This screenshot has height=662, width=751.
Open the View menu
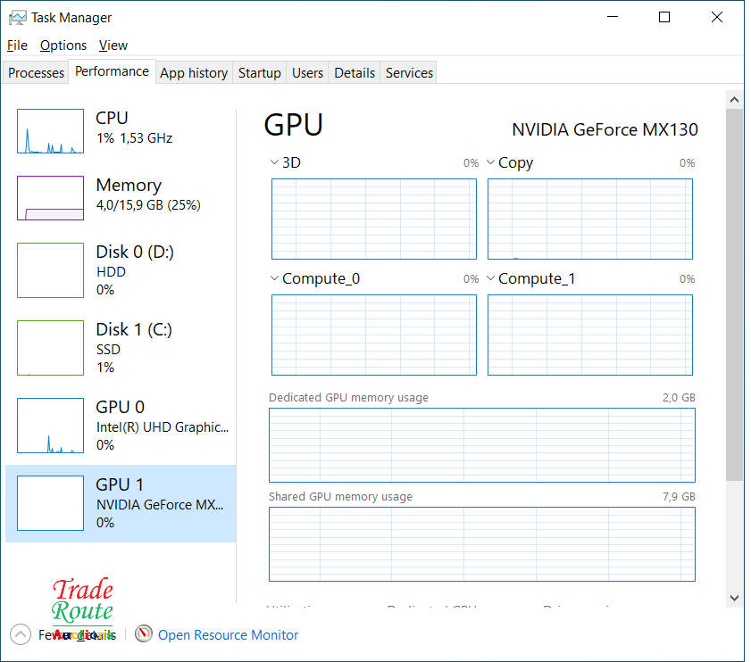click(x=113, y=46)
